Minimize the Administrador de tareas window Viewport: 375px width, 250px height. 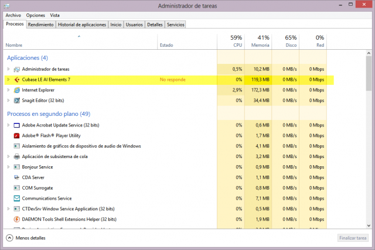click(x=340, y=5)
